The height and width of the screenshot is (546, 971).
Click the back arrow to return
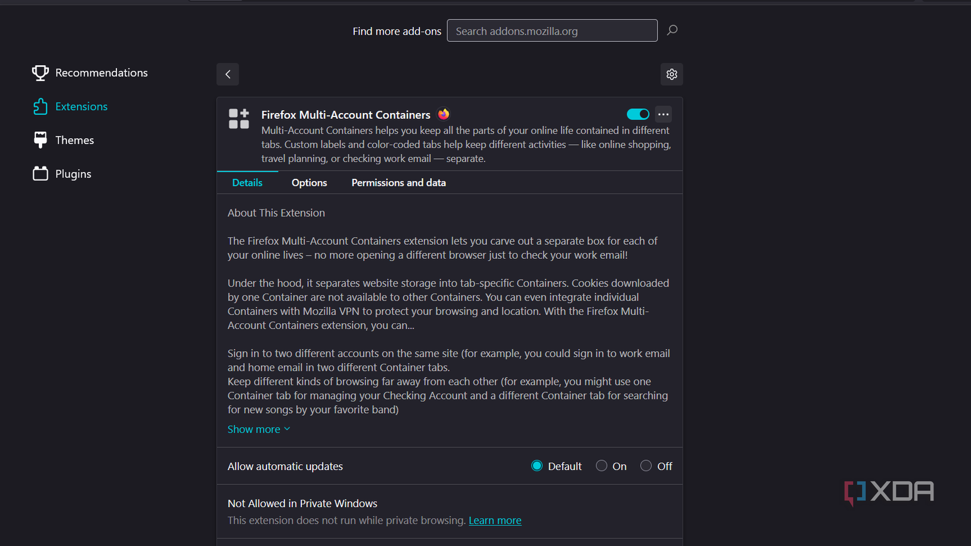click(x=228, y=74)
